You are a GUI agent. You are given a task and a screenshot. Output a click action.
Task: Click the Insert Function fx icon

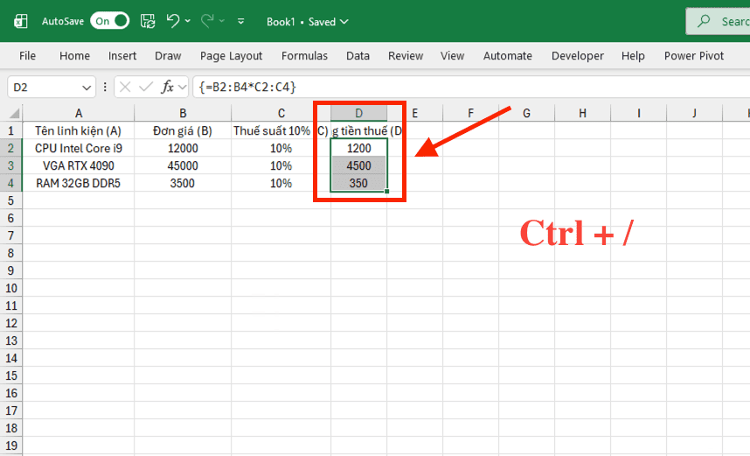click(x=168, y=88)
